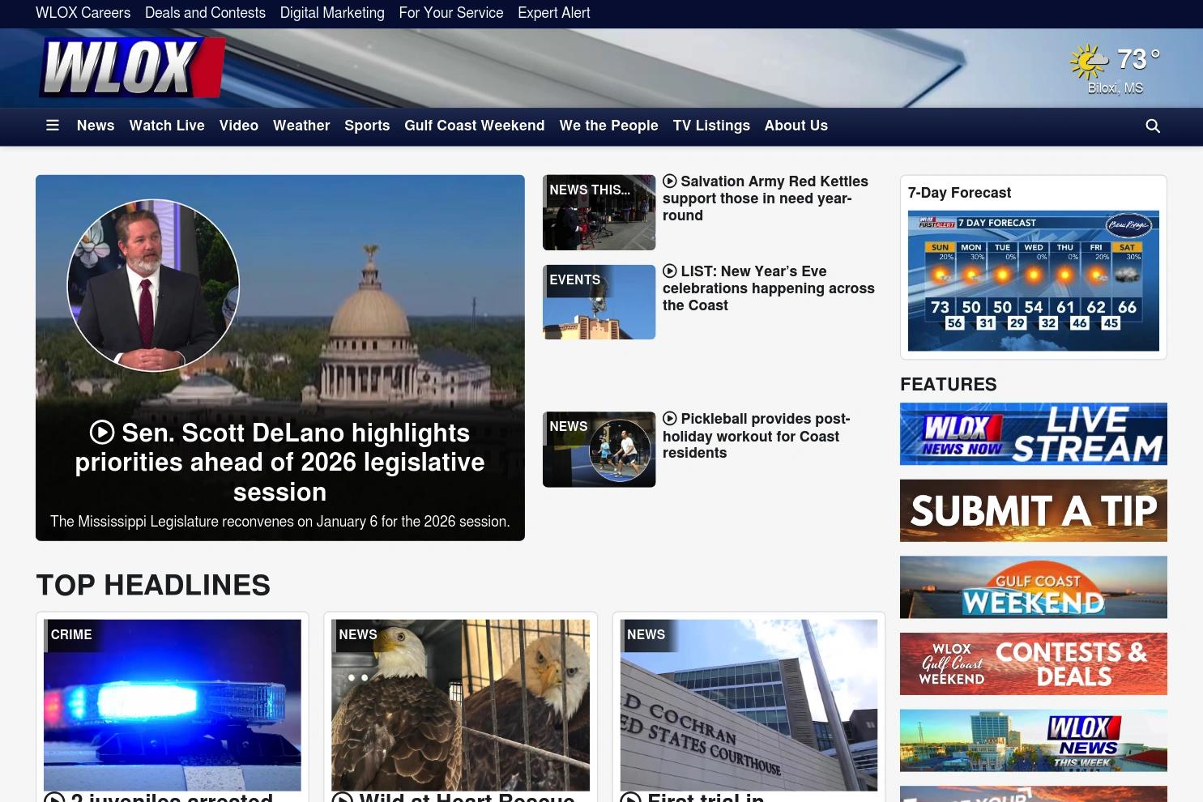Visit the WLOX Careers link

[83, 13]
